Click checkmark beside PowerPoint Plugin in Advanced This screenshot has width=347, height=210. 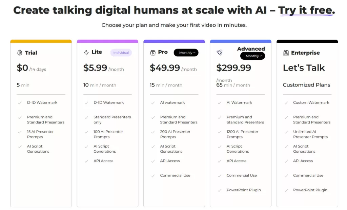220,190
